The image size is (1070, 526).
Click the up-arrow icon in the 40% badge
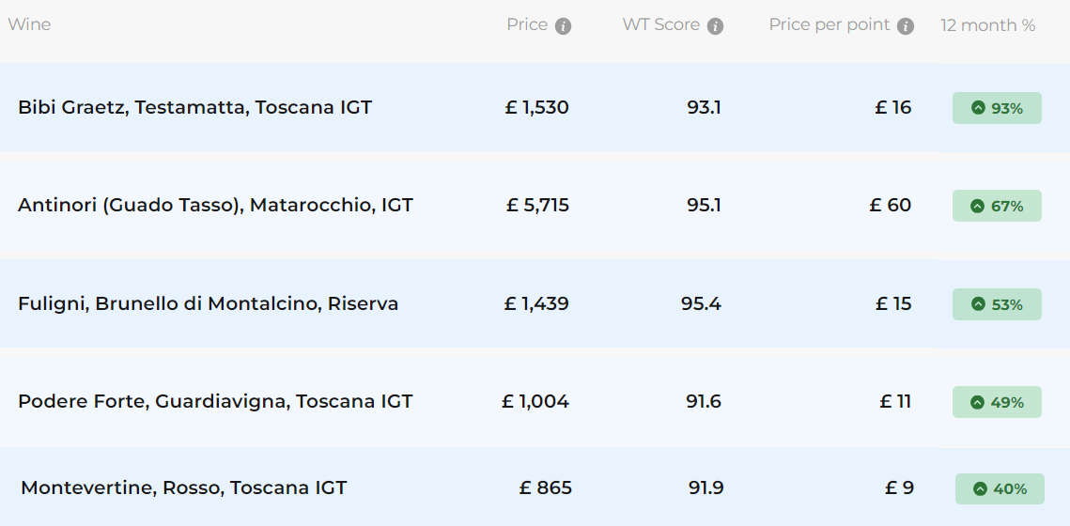981,488
